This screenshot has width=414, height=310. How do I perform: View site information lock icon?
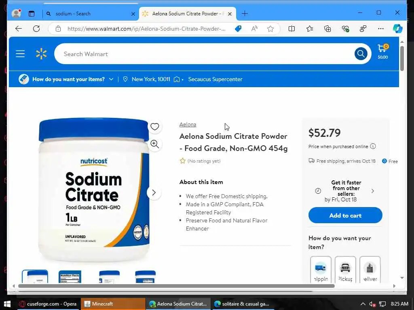click(x=58, y=29)
